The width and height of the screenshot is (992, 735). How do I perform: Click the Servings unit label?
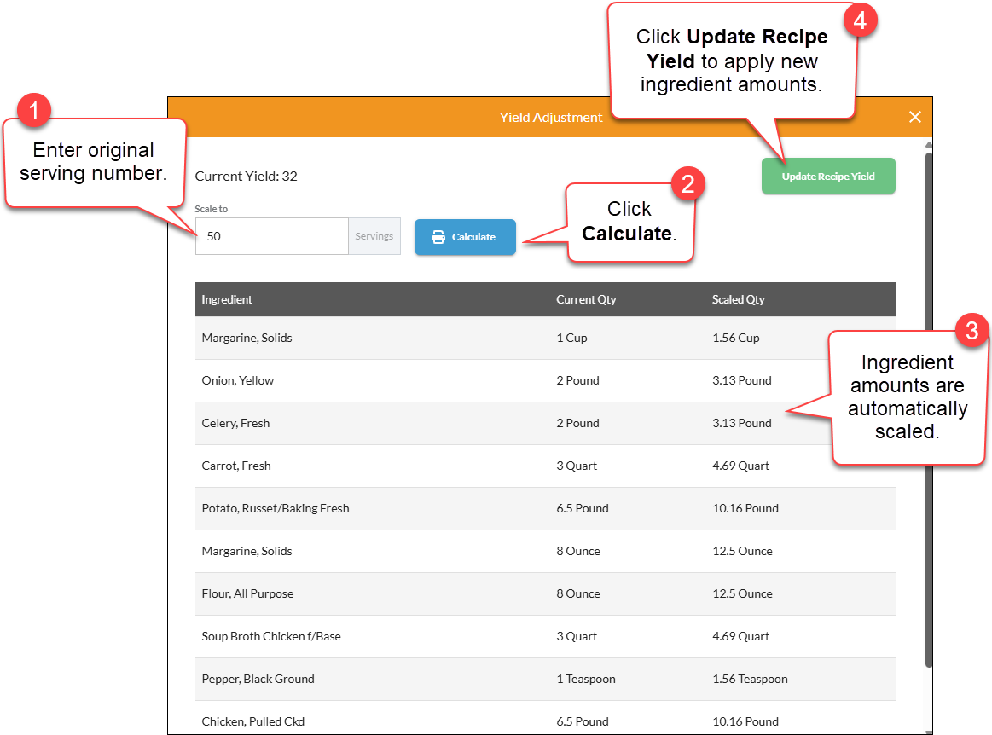374,236
